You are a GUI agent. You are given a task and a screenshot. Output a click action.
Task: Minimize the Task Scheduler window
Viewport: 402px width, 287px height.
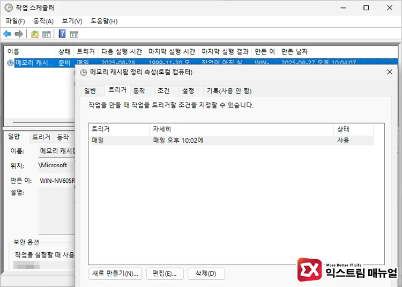pyautogui.click(x=343, y=7)
